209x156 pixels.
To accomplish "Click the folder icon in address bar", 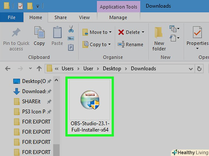I will click(x=49, y=68).
